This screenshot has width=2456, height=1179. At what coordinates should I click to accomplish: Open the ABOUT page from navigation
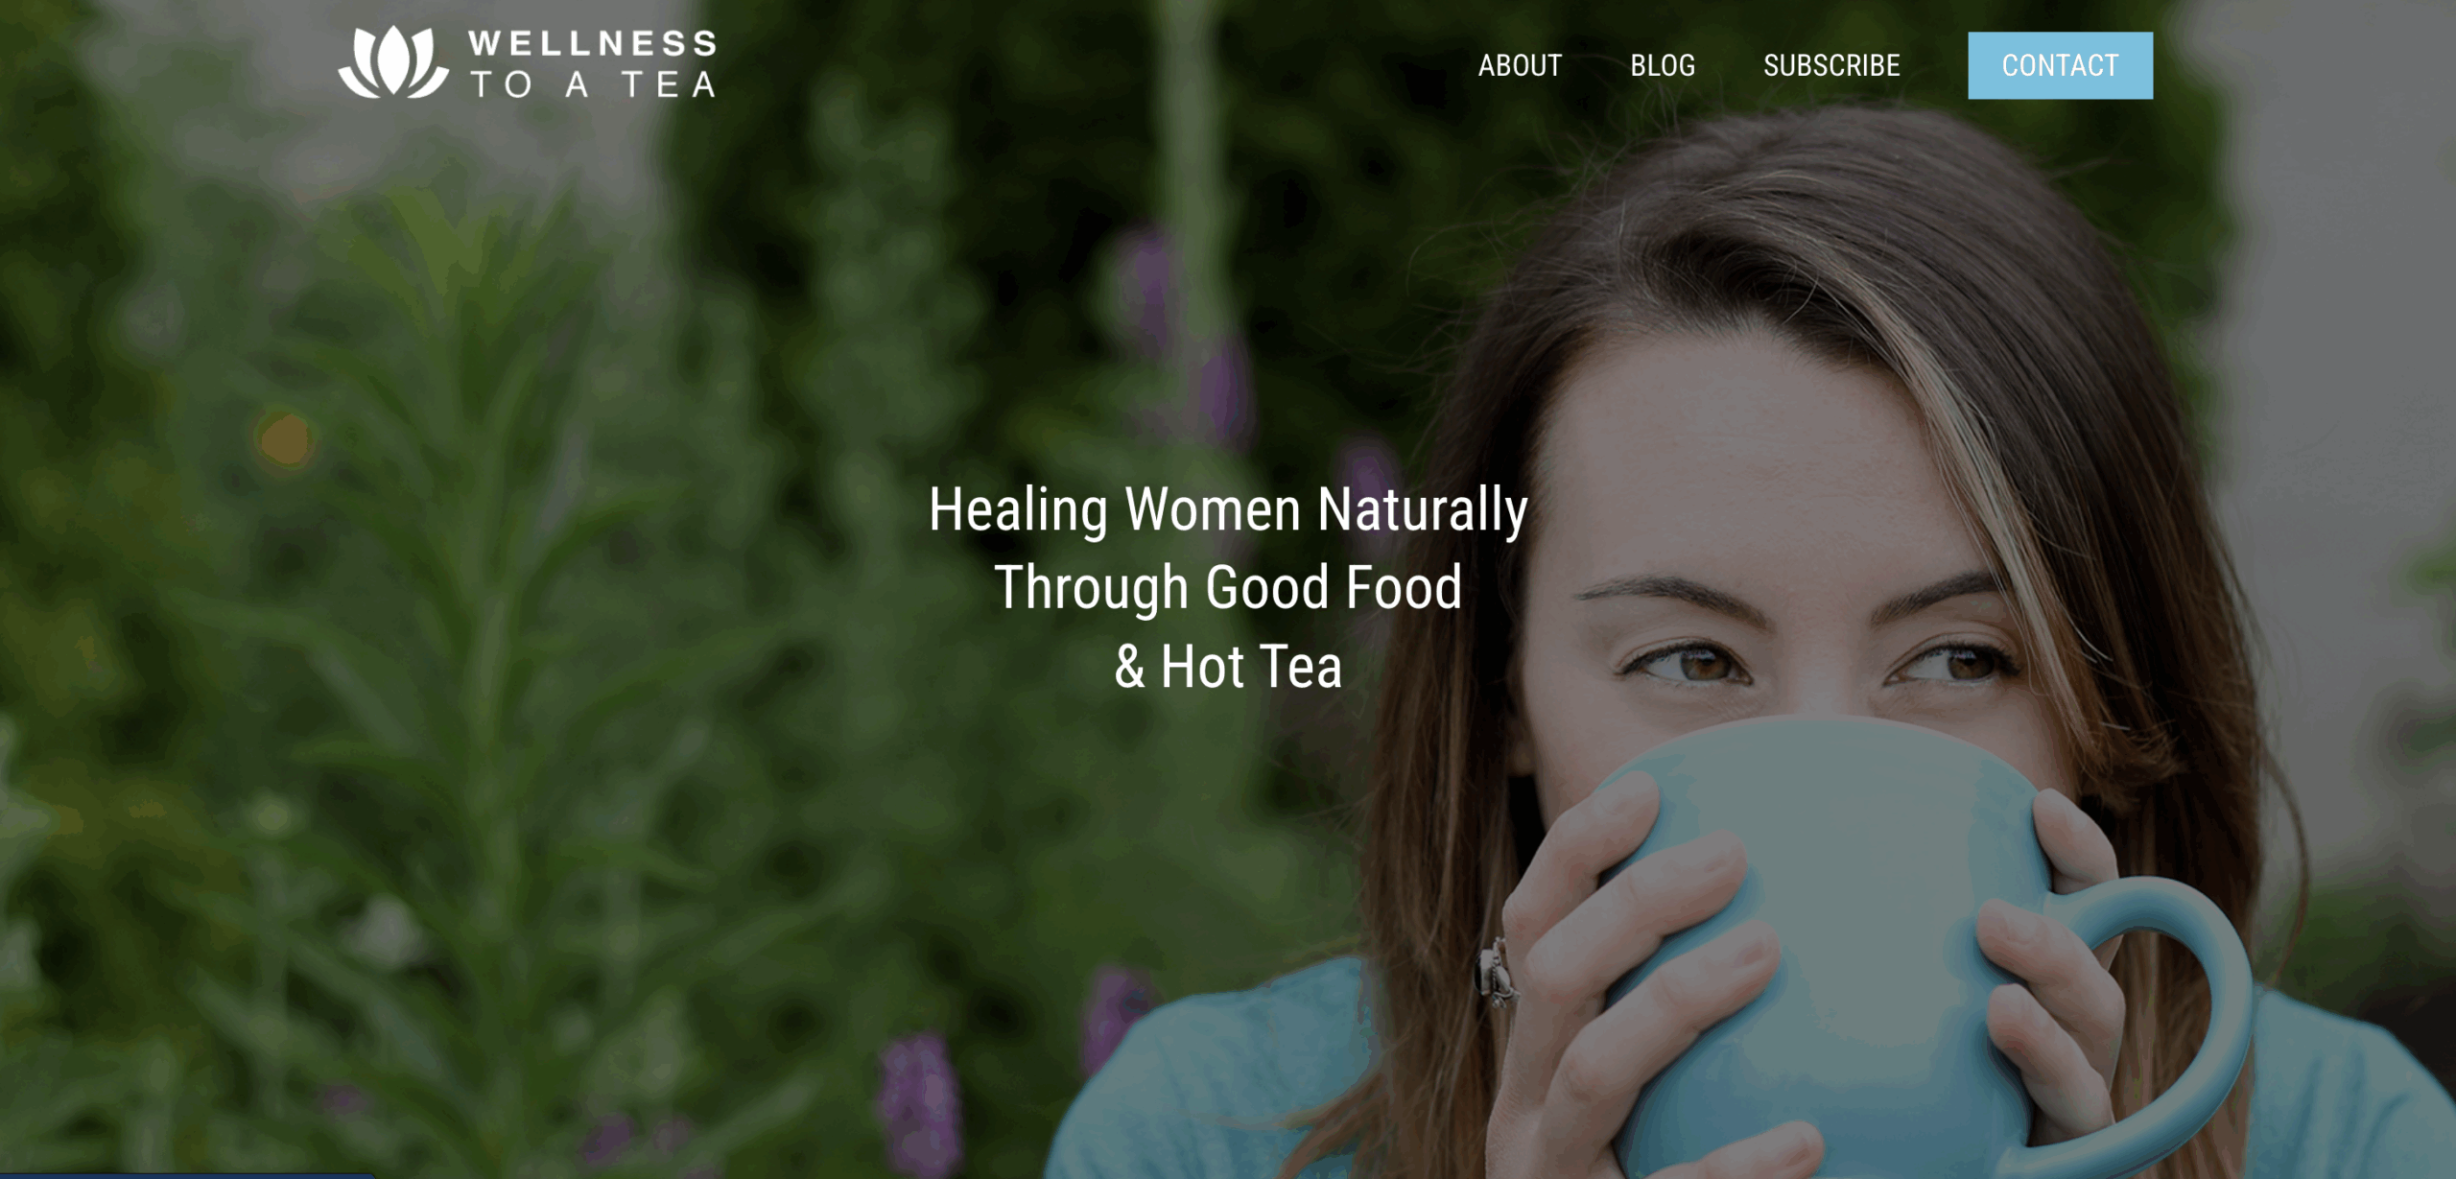click(x=1520, y=65)
